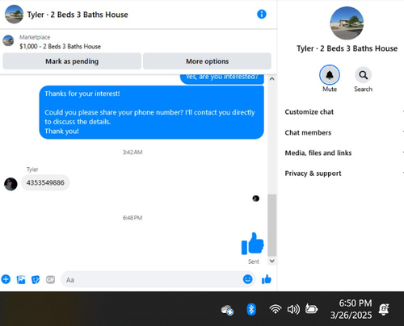Click the 'Marketplace' label above listing price
404x326 pixels.
35,37
